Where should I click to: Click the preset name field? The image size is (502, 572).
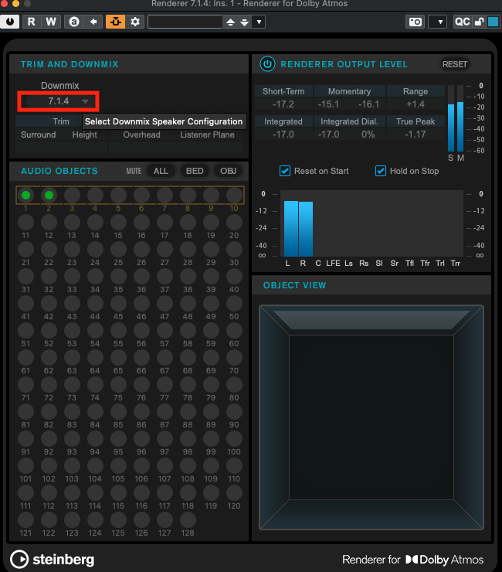tap(185, 22)
